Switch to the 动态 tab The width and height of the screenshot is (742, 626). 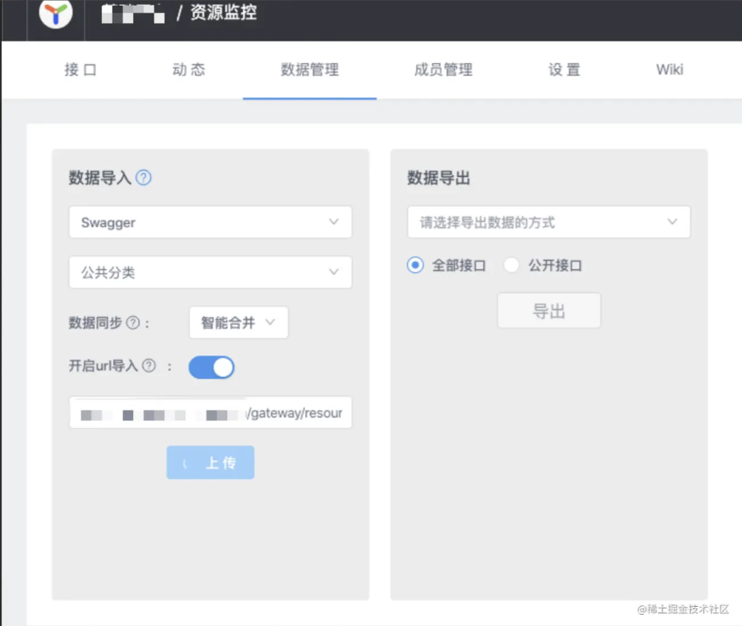(x=188, y=70)
